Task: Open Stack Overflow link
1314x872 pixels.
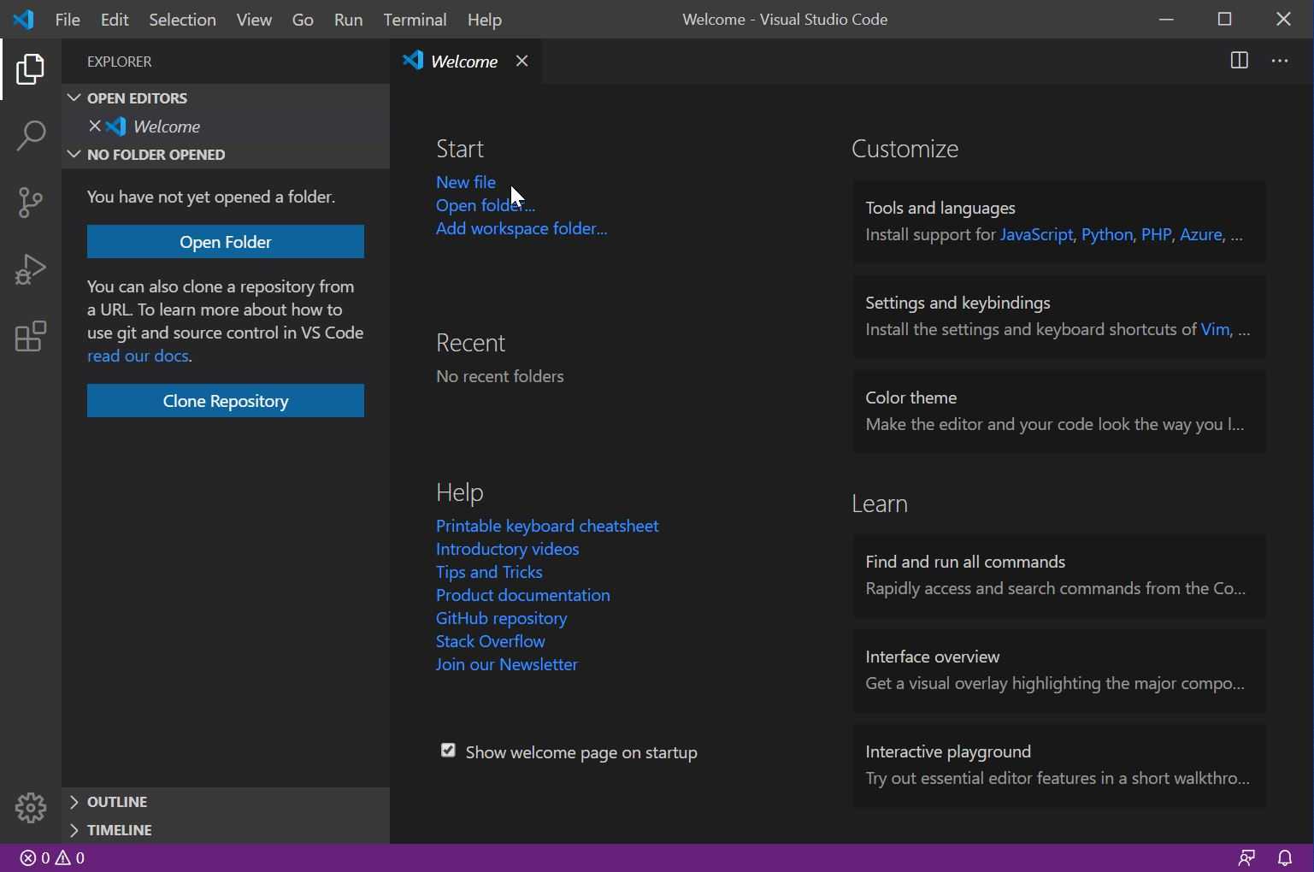Action: click(x=491, y=641)
